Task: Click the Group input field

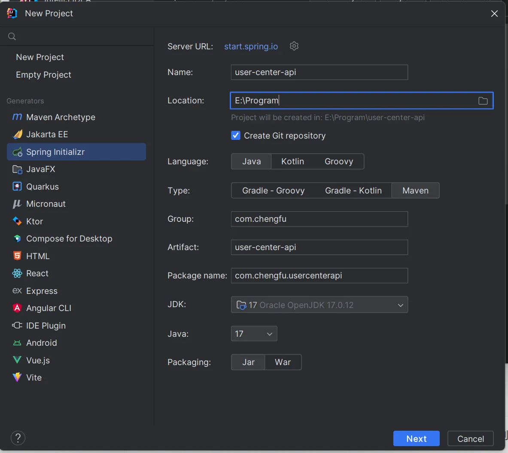Action: [319, 219]
